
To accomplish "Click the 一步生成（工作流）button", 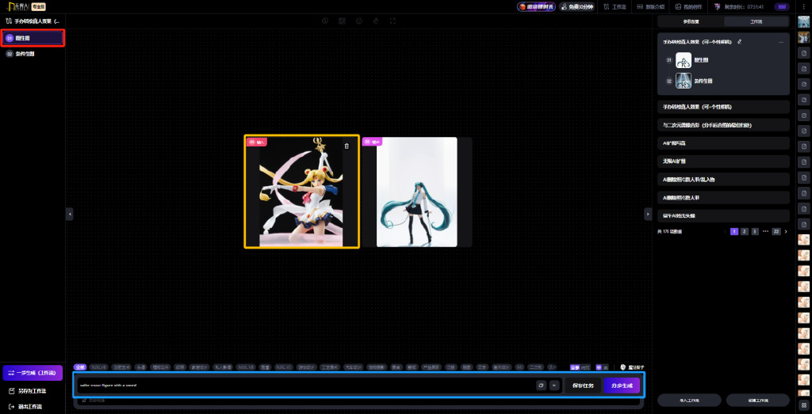I will point(33,373).
